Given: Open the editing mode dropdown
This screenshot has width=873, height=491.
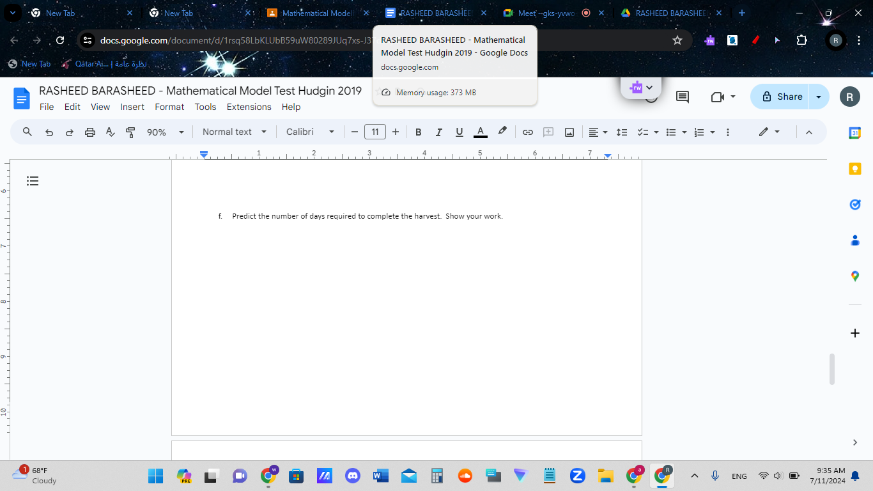Looking at the screenshot, I should click(769, 132).
